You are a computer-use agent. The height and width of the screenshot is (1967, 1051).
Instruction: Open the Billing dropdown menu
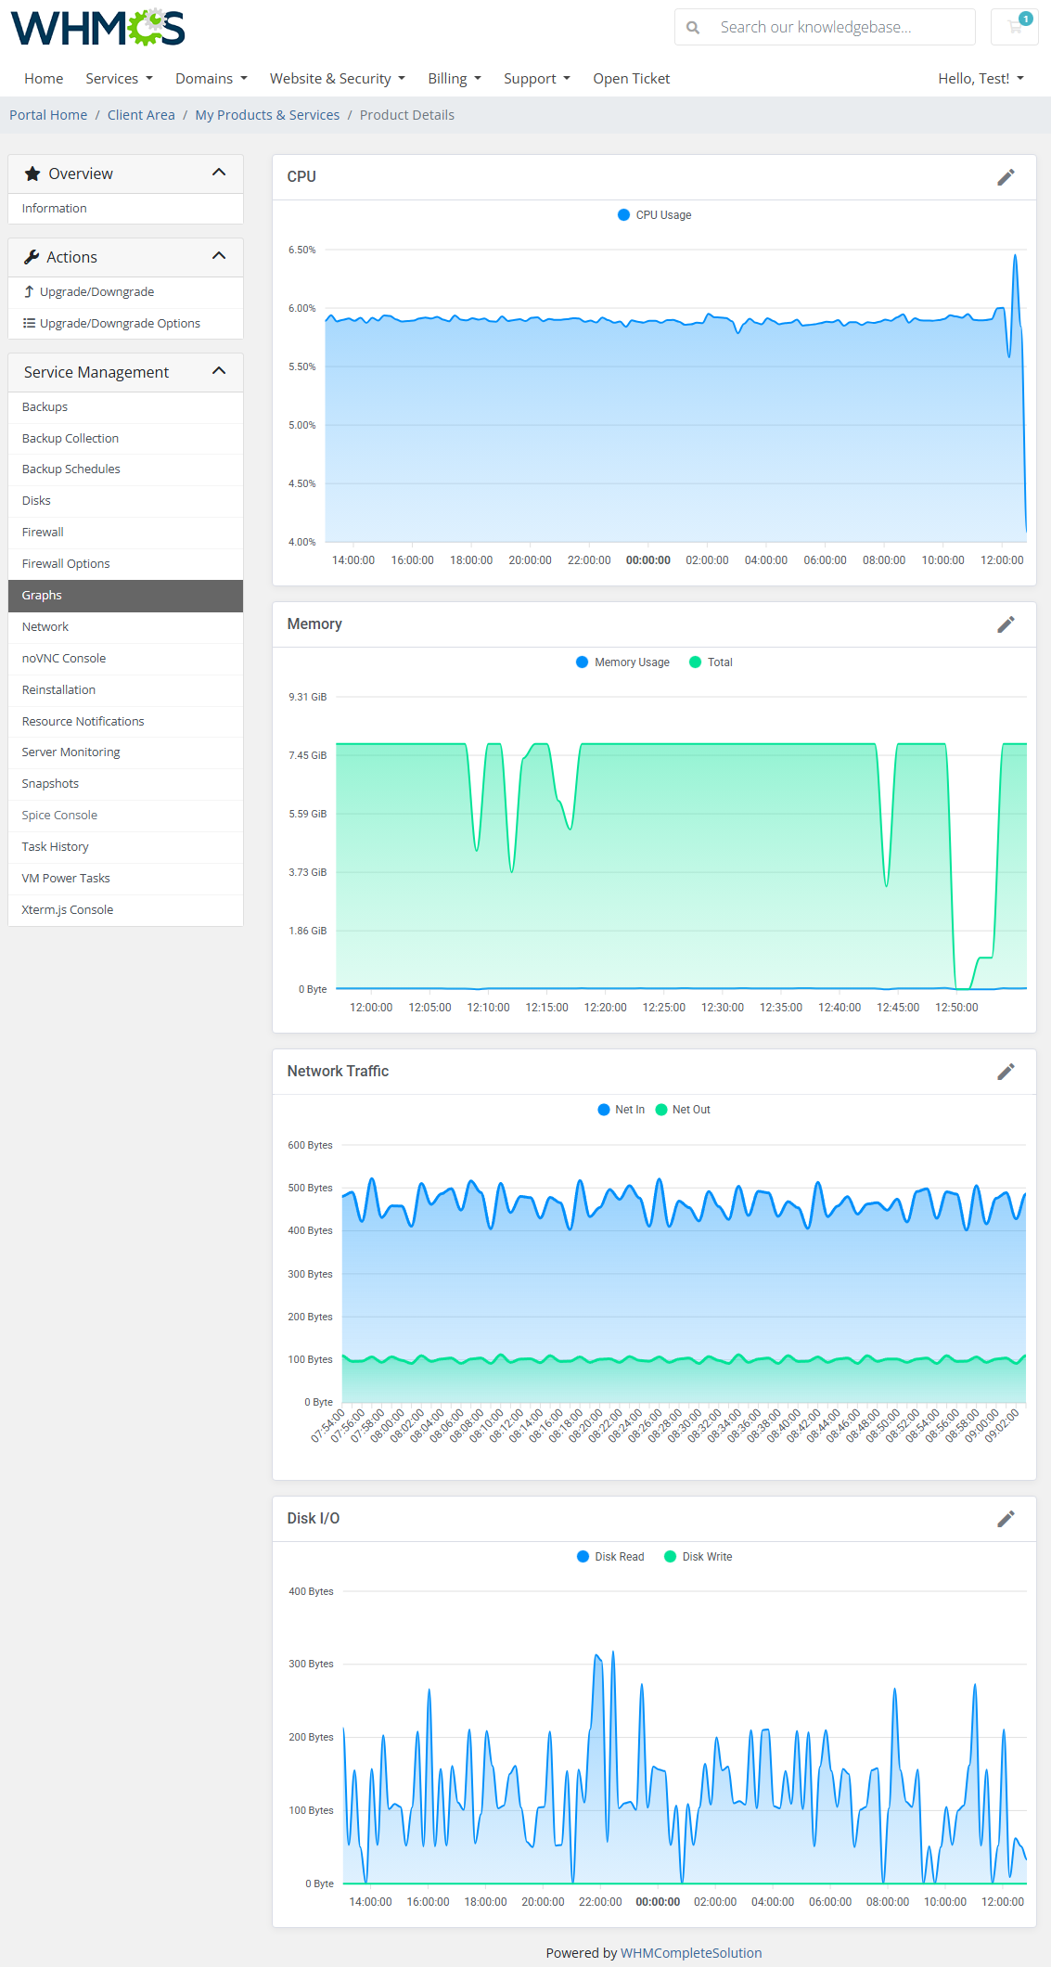(455, 79)
